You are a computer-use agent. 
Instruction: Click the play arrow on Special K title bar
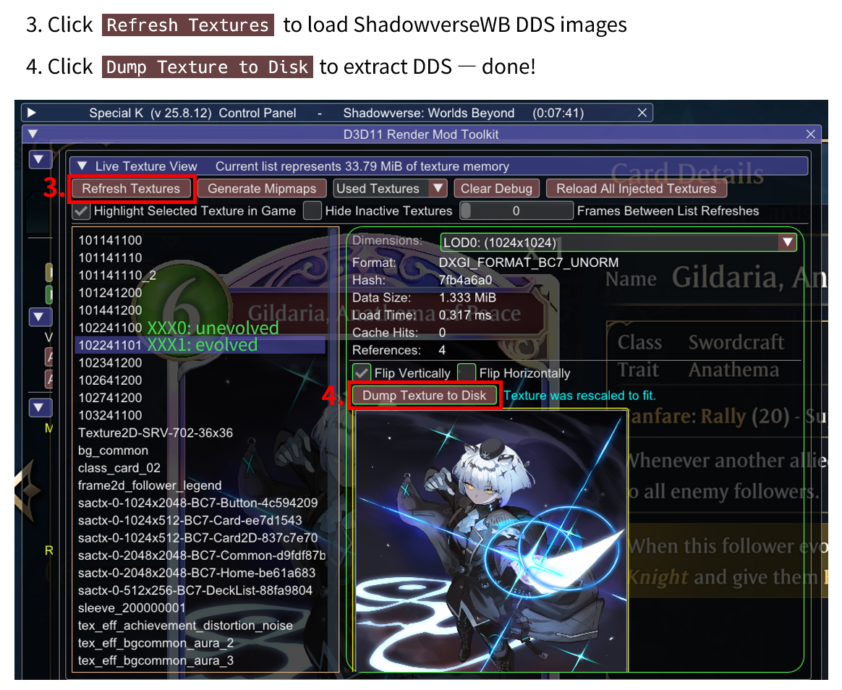pos(31,113)
